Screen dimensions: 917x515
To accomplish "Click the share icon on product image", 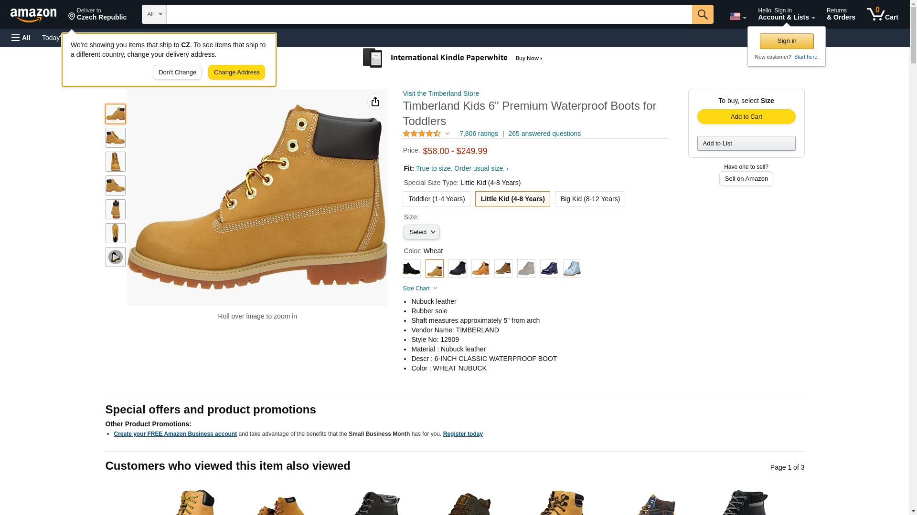I will pos(375,102).
